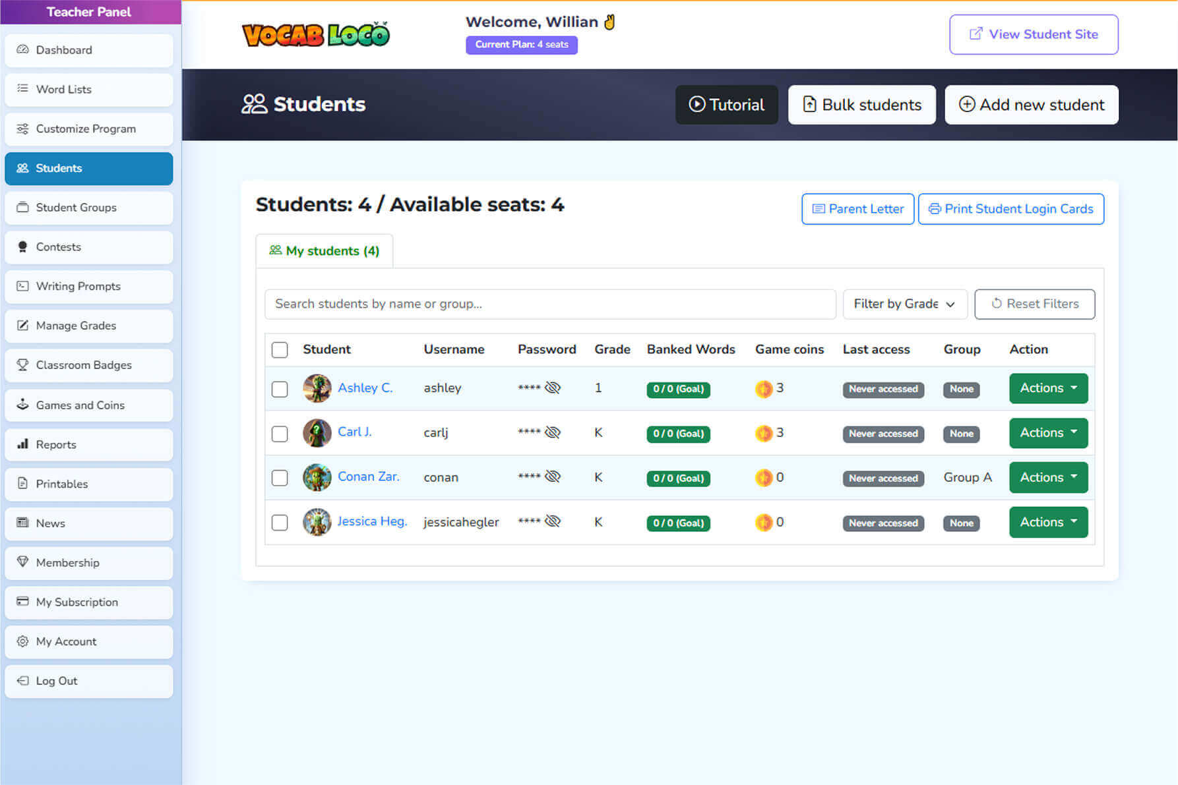The height and width of the screenshot is (785, 1178).
Task: Show Ashley's password with eye icon
Action: tap(553, 388)
